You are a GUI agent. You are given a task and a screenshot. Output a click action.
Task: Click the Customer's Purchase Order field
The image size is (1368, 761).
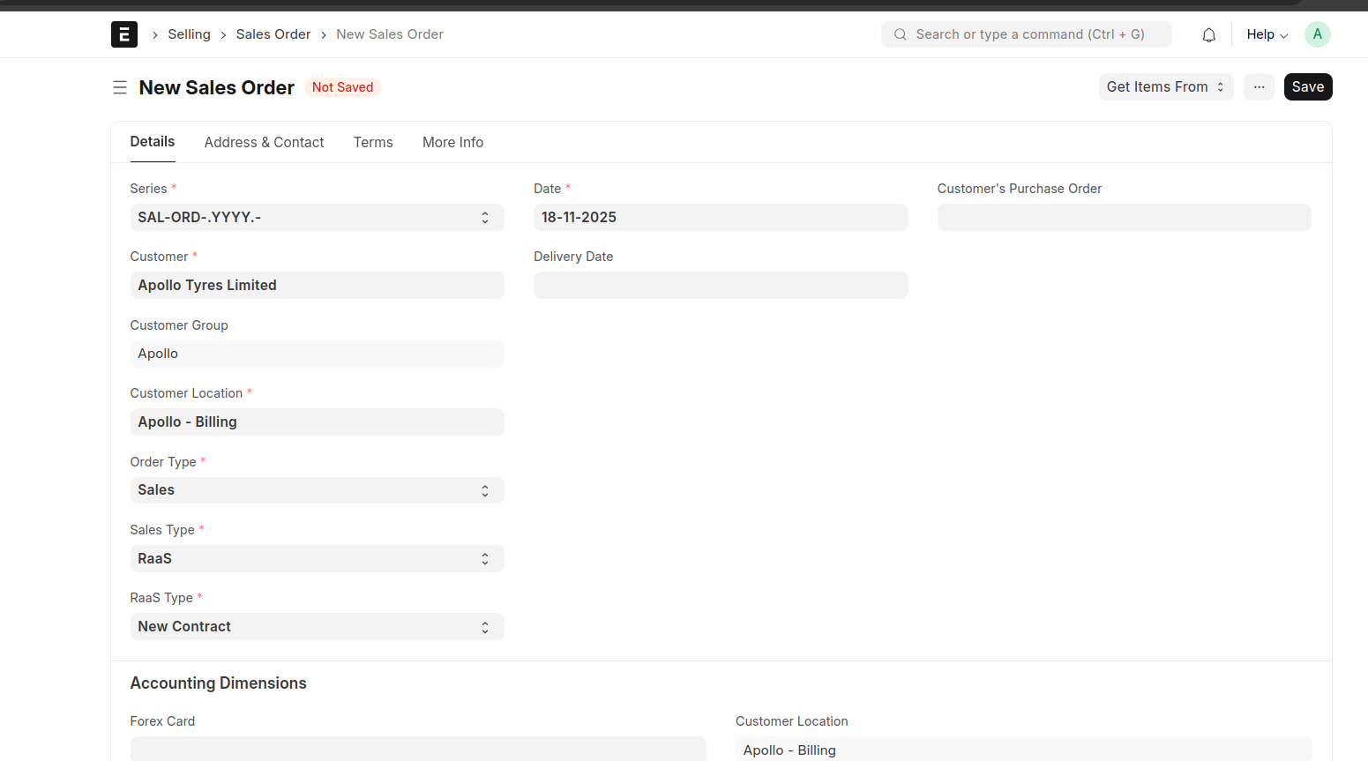click(x=1123, y=218)
